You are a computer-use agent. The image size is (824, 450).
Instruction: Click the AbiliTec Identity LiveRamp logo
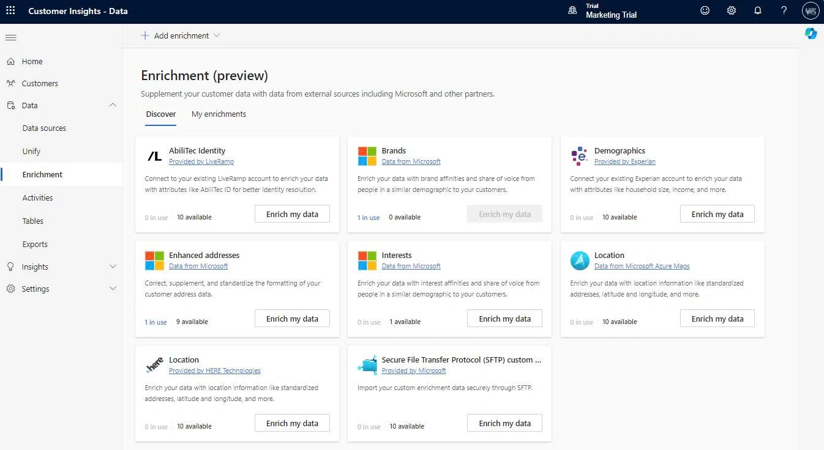(155, 157)
